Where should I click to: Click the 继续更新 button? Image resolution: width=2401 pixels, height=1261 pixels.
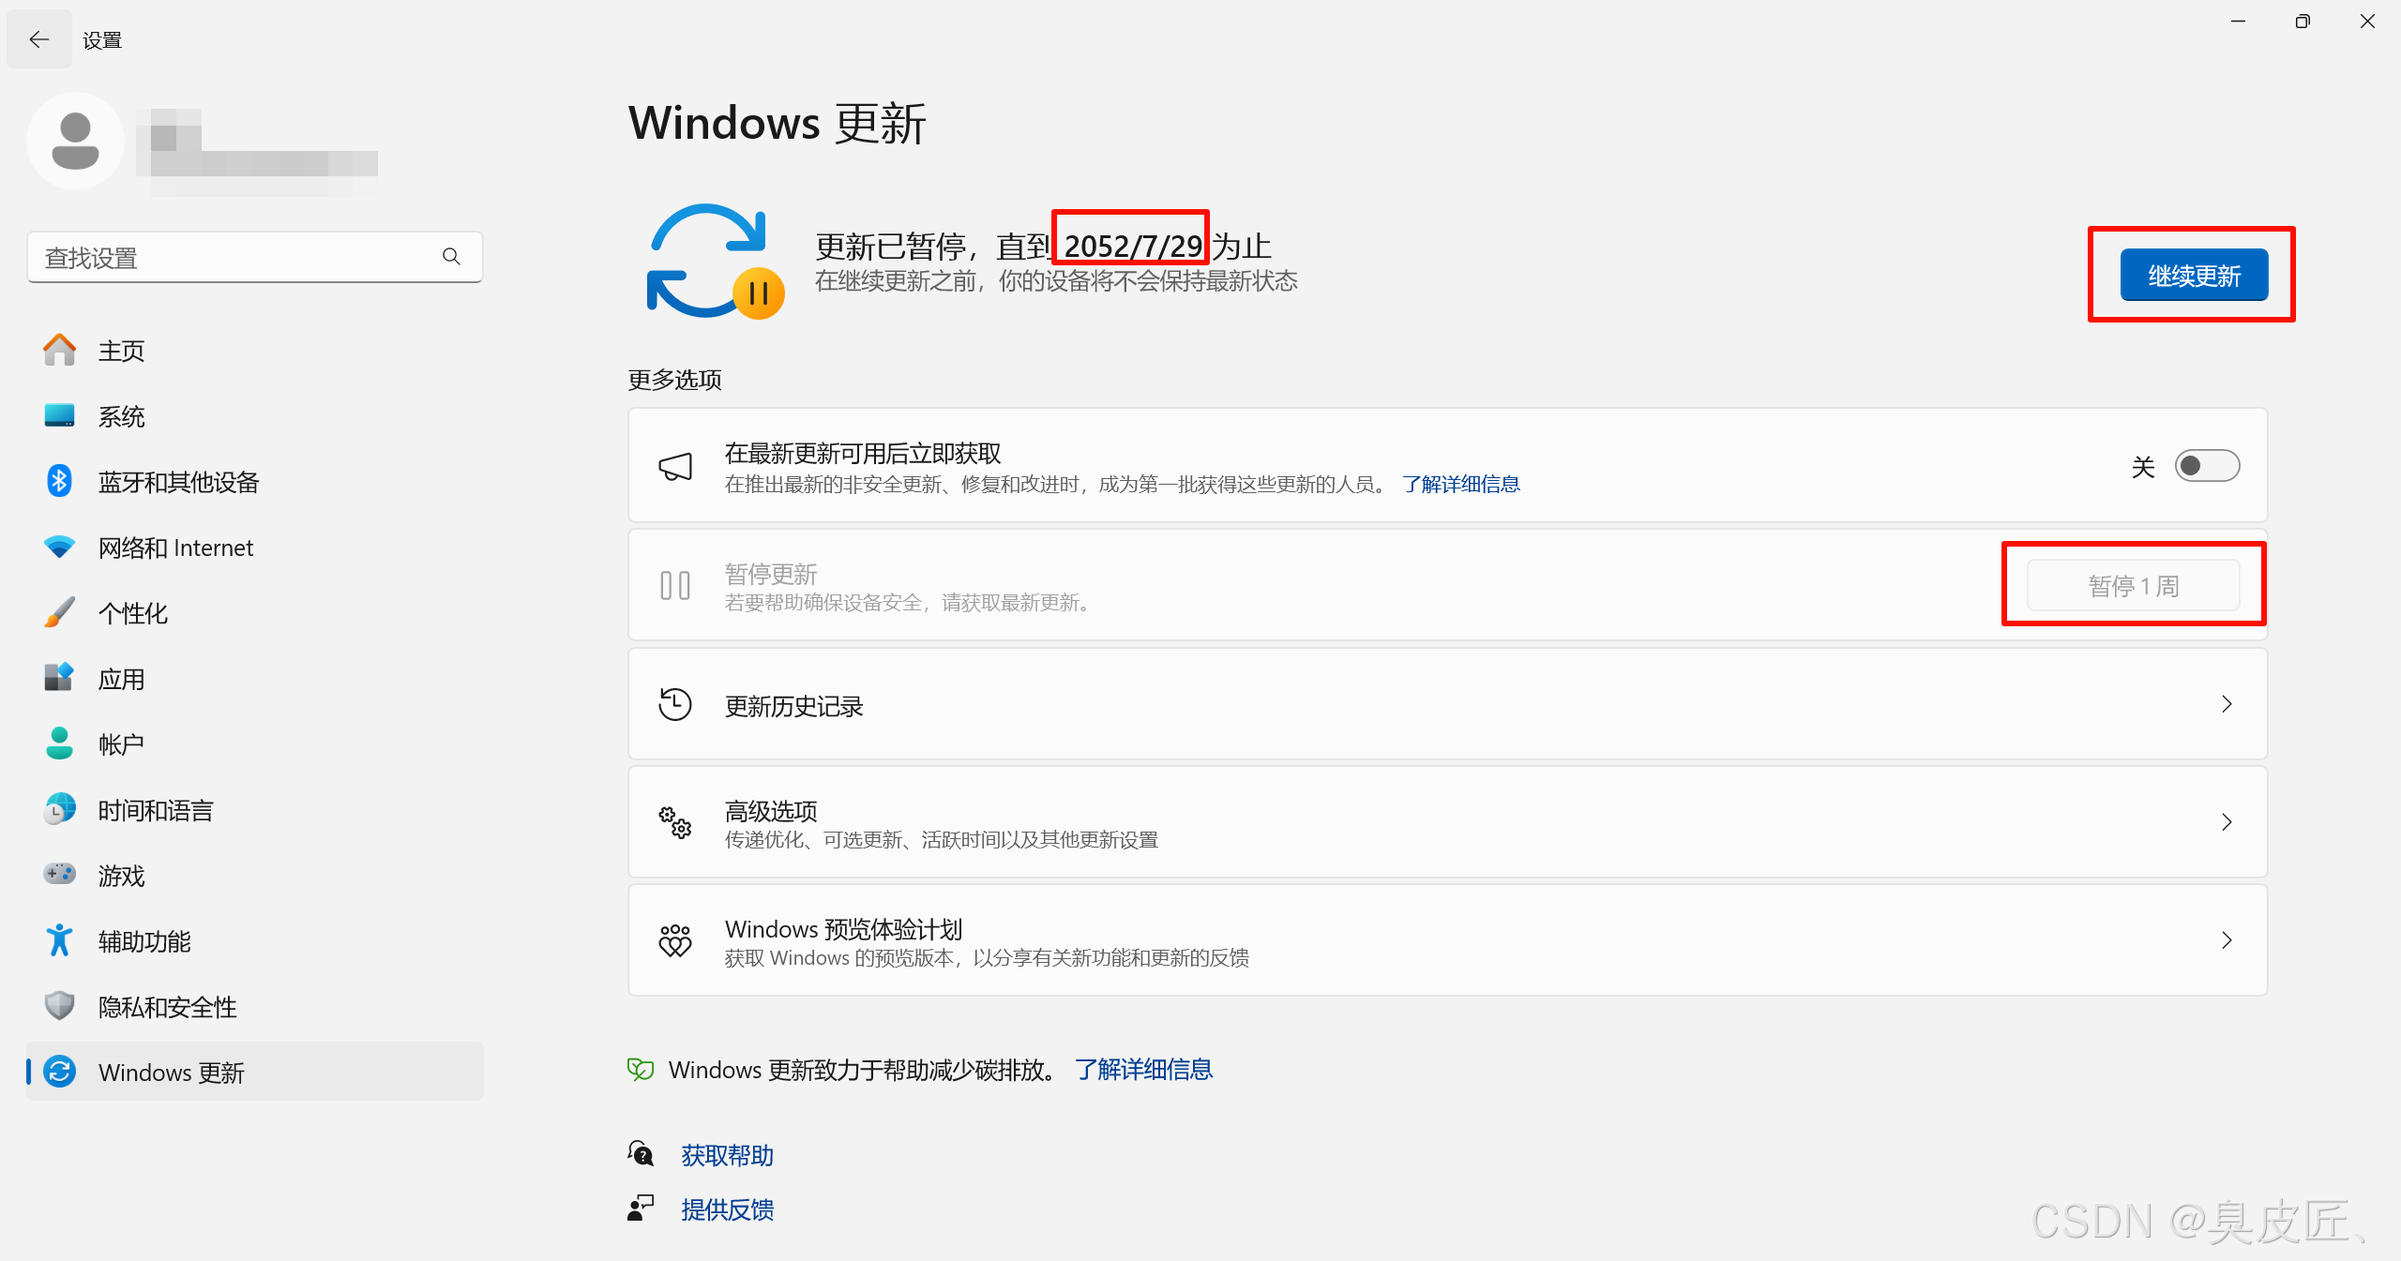click(2194, 276)
